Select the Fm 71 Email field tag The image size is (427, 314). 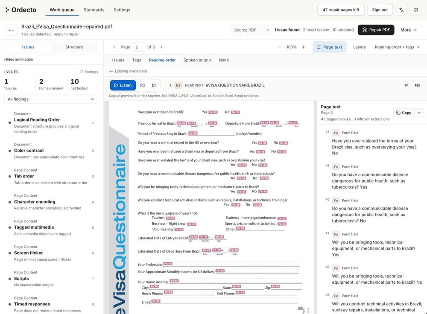point(156,301)
